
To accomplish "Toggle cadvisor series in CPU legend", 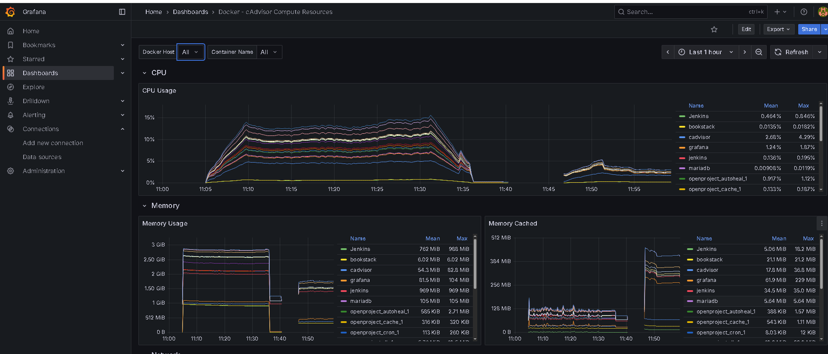I will click(700, 137).
